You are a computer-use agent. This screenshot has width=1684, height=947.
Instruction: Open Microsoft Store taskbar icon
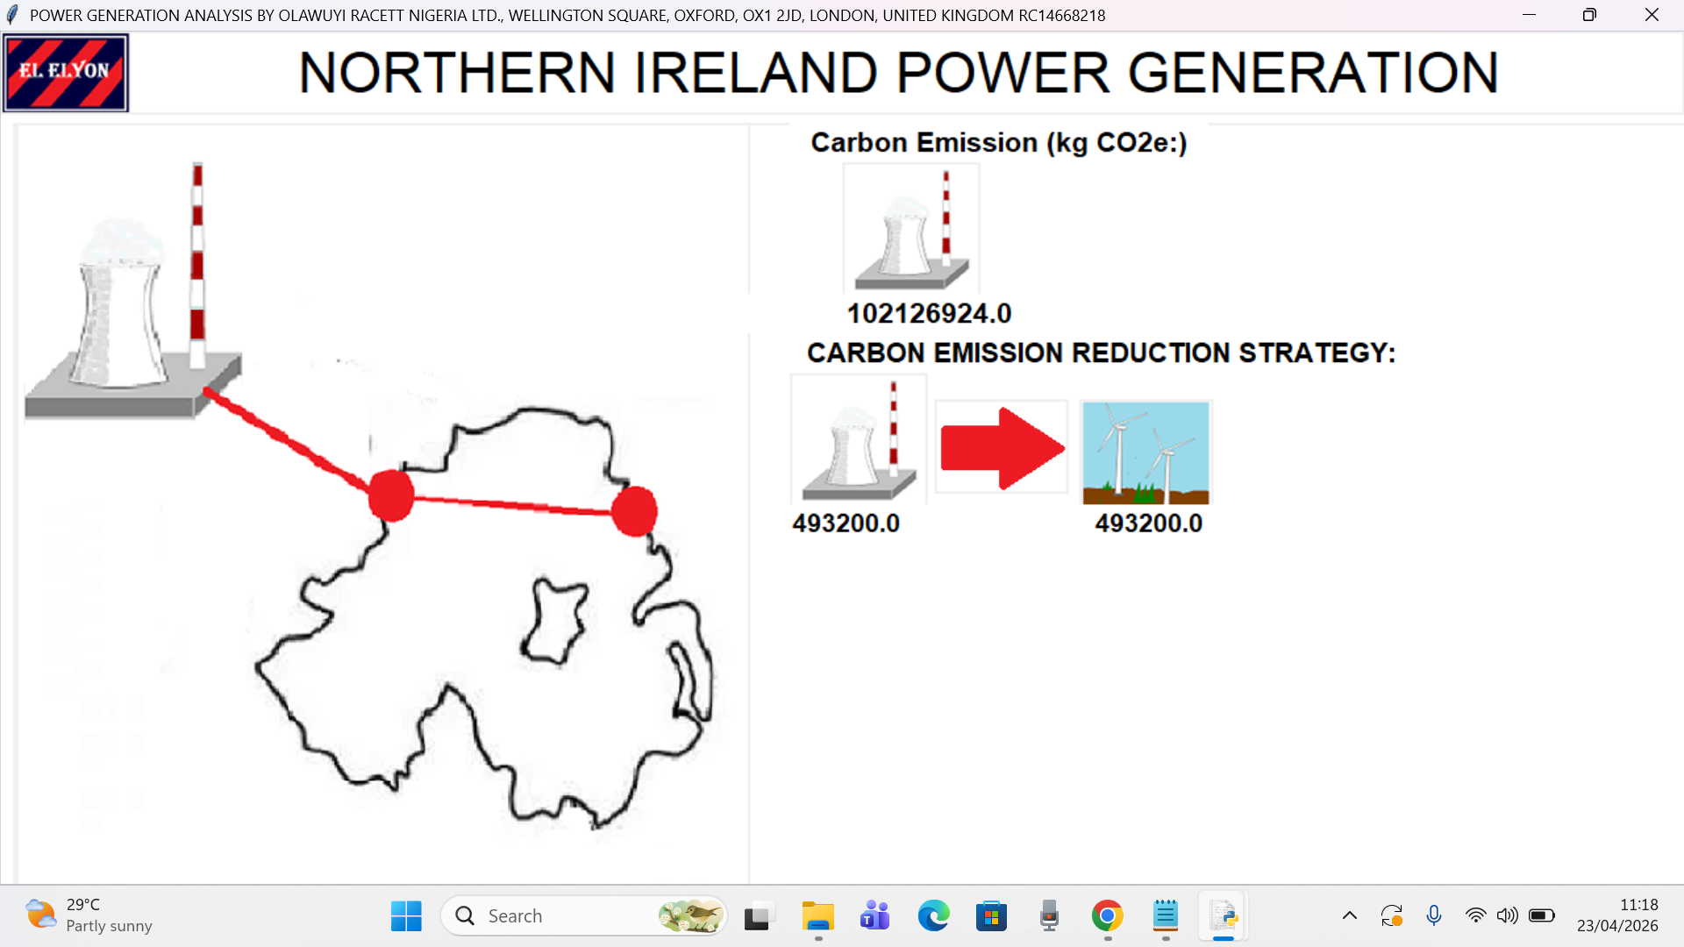pos(991,916)
